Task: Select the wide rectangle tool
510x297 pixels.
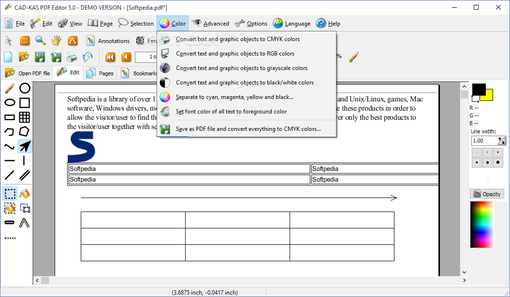Action: pyautogui.click(x=10, y=117)
